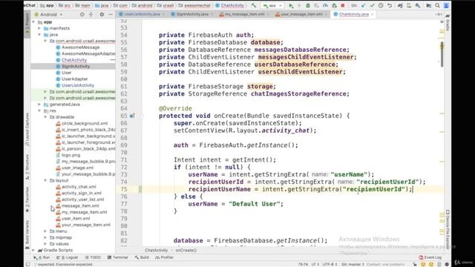This screenshot has height=267, width=475.
Task: Open the Run tool window
Action: (42, 257)
